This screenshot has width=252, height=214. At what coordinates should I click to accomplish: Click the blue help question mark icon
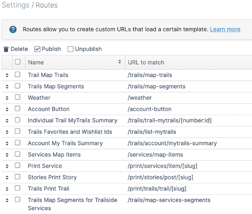[13, 29]
